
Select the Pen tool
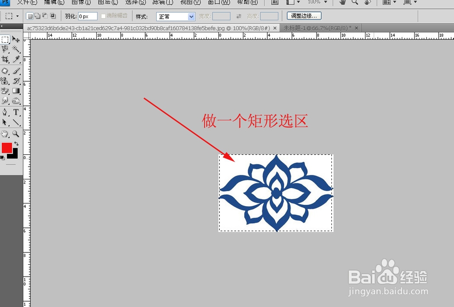coord(5,112)
